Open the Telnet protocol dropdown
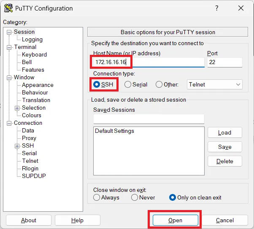Image resolution: width=254 pixels, height=229 pixels. point(214,84)
